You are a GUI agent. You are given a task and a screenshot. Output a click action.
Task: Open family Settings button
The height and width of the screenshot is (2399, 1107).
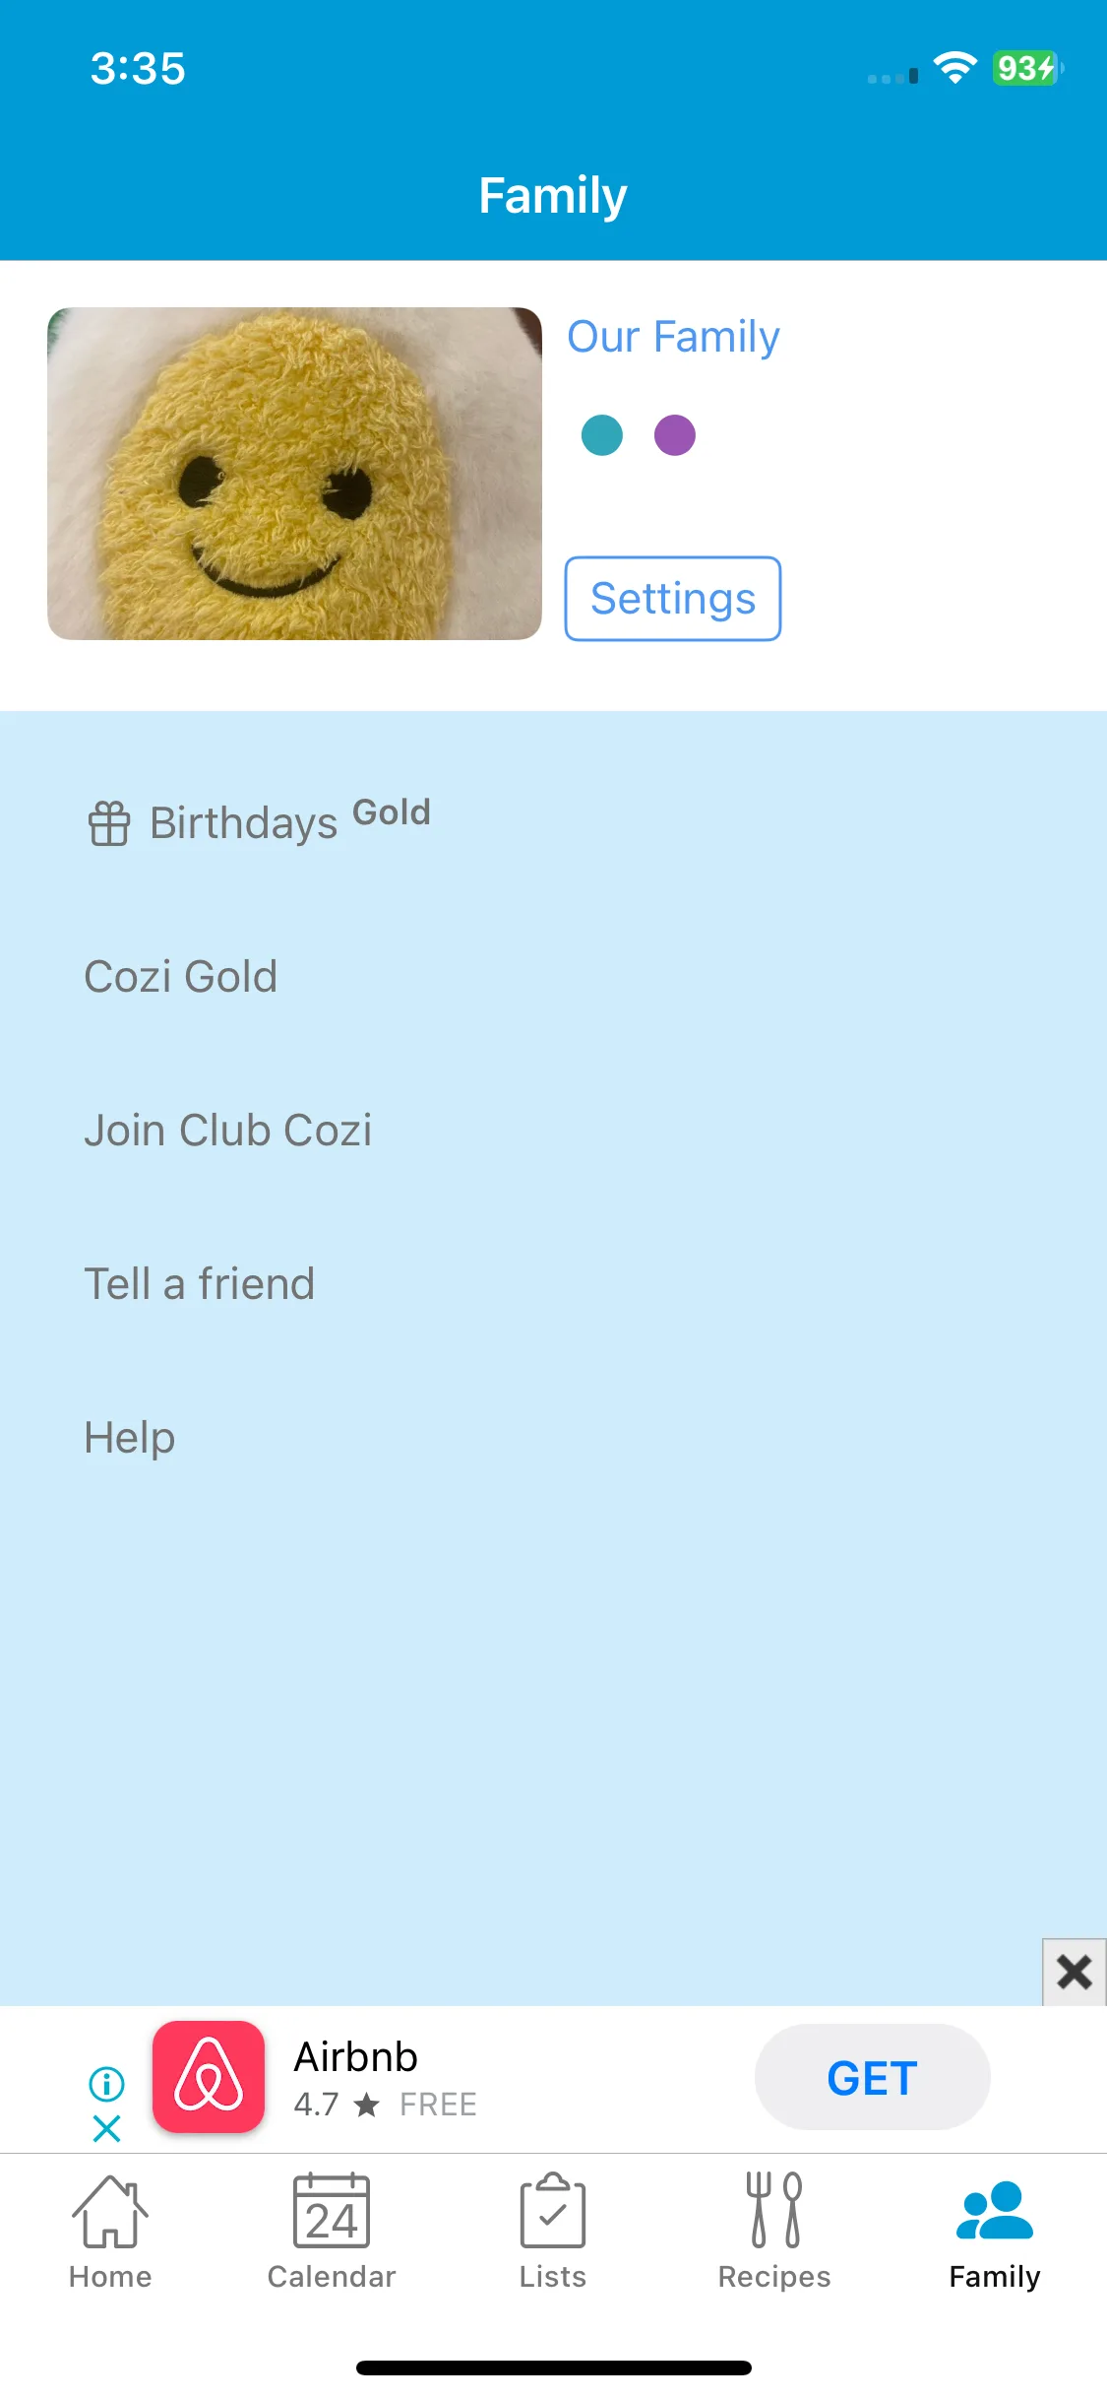[x=673, y=599]
